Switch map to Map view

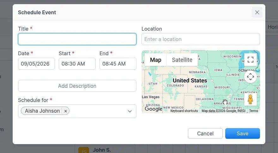click(156, 60)
